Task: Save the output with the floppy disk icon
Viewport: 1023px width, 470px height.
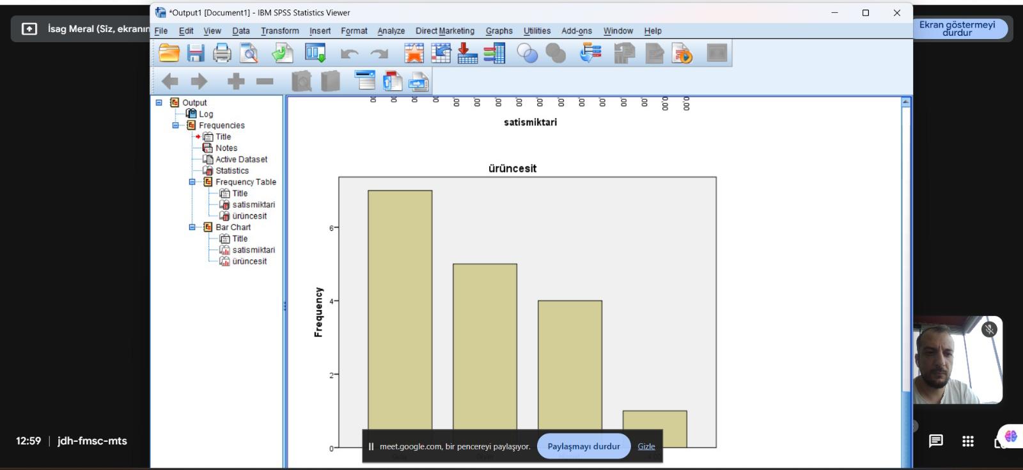Action: coord(196,53)
